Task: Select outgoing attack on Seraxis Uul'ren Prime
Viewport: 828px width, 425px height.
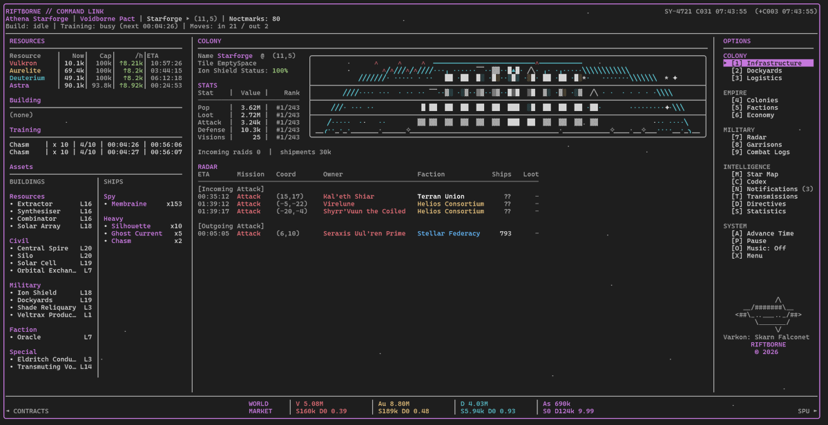Action: (x=368, y=233)
